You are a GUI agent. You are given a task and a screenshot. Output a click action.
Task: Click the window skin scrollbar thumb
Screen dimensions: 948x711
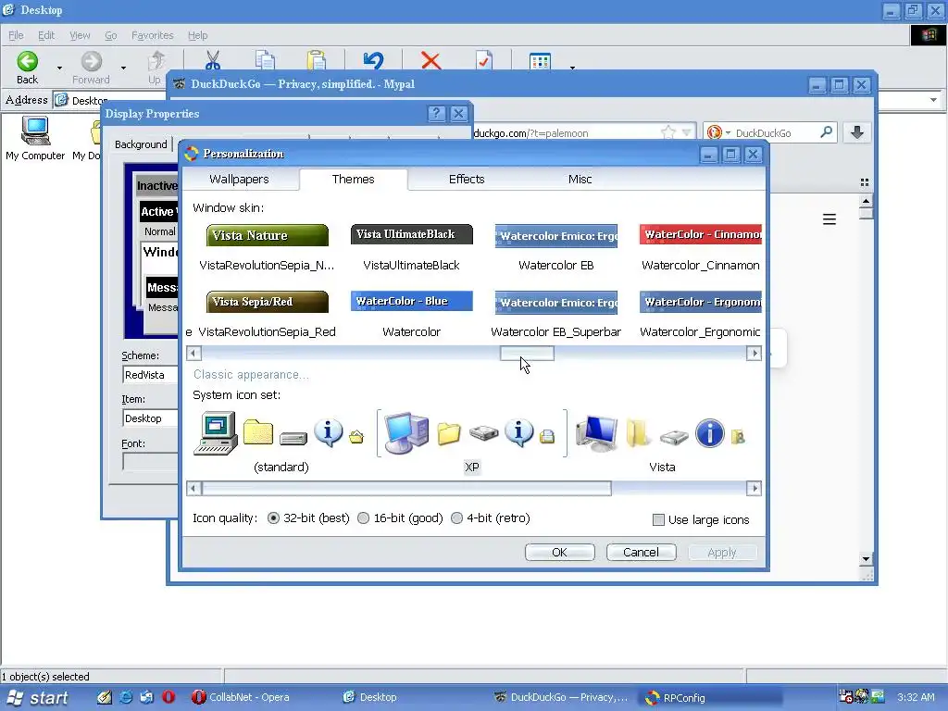527,353
